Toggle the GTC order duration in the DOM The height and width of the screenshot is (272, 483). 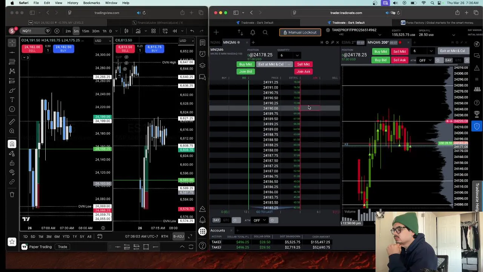226,220
